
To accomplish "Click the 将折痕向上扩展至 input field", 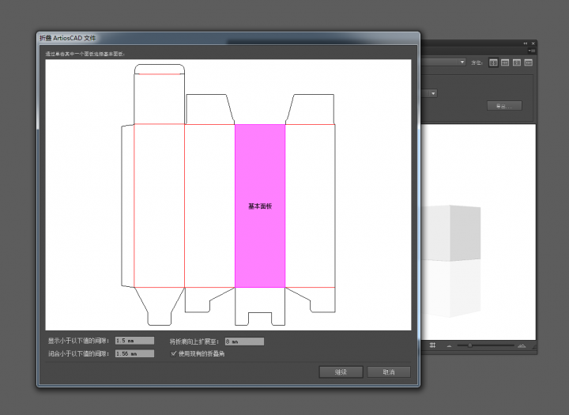I will 243,341.
